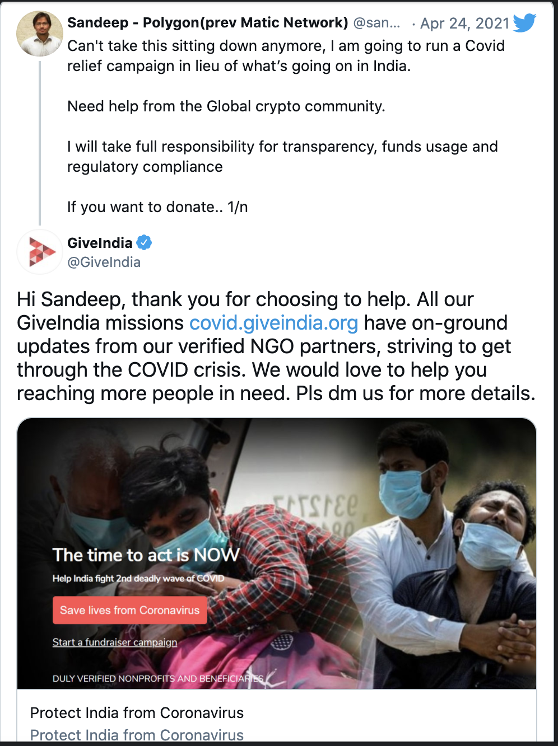Open Sandeep's profile picture

(40, 34)
